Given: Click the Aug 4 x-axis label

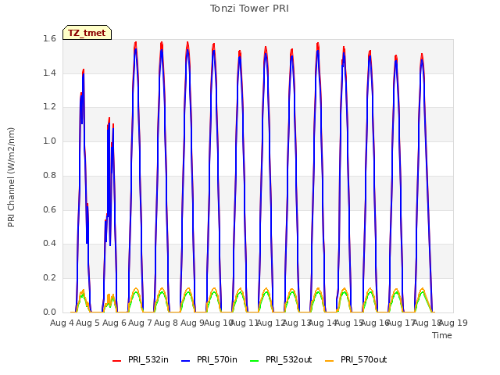Looking at the screenshot, I should tap(62, 323).
